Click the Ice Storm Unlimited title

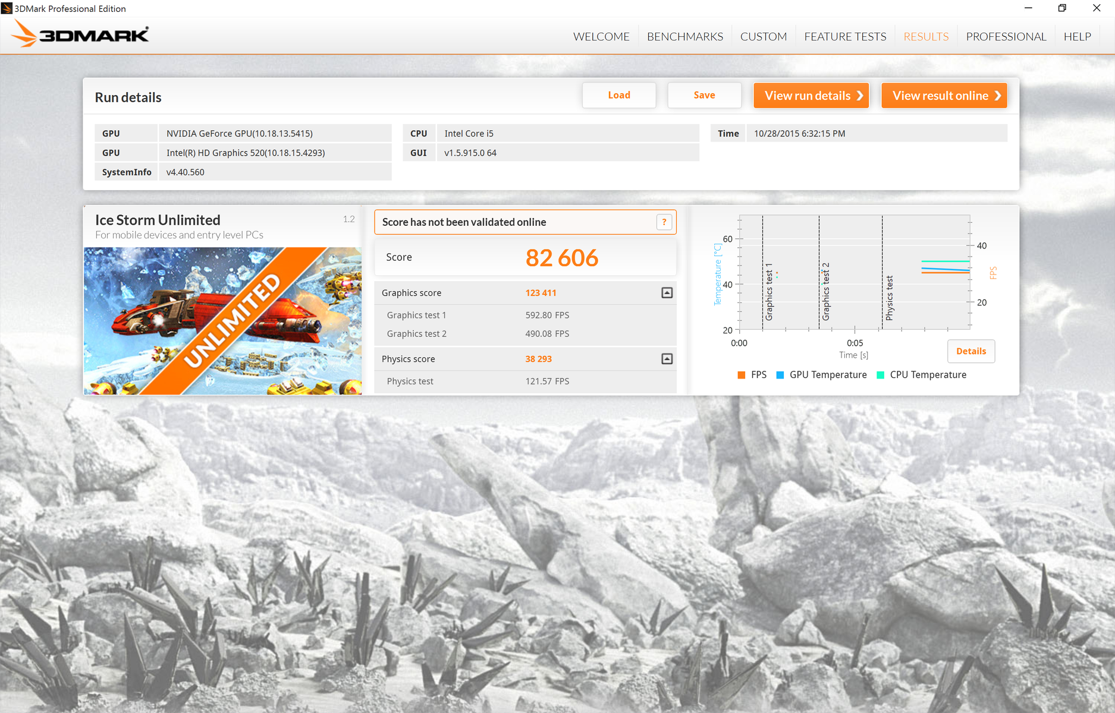(158, 220)
